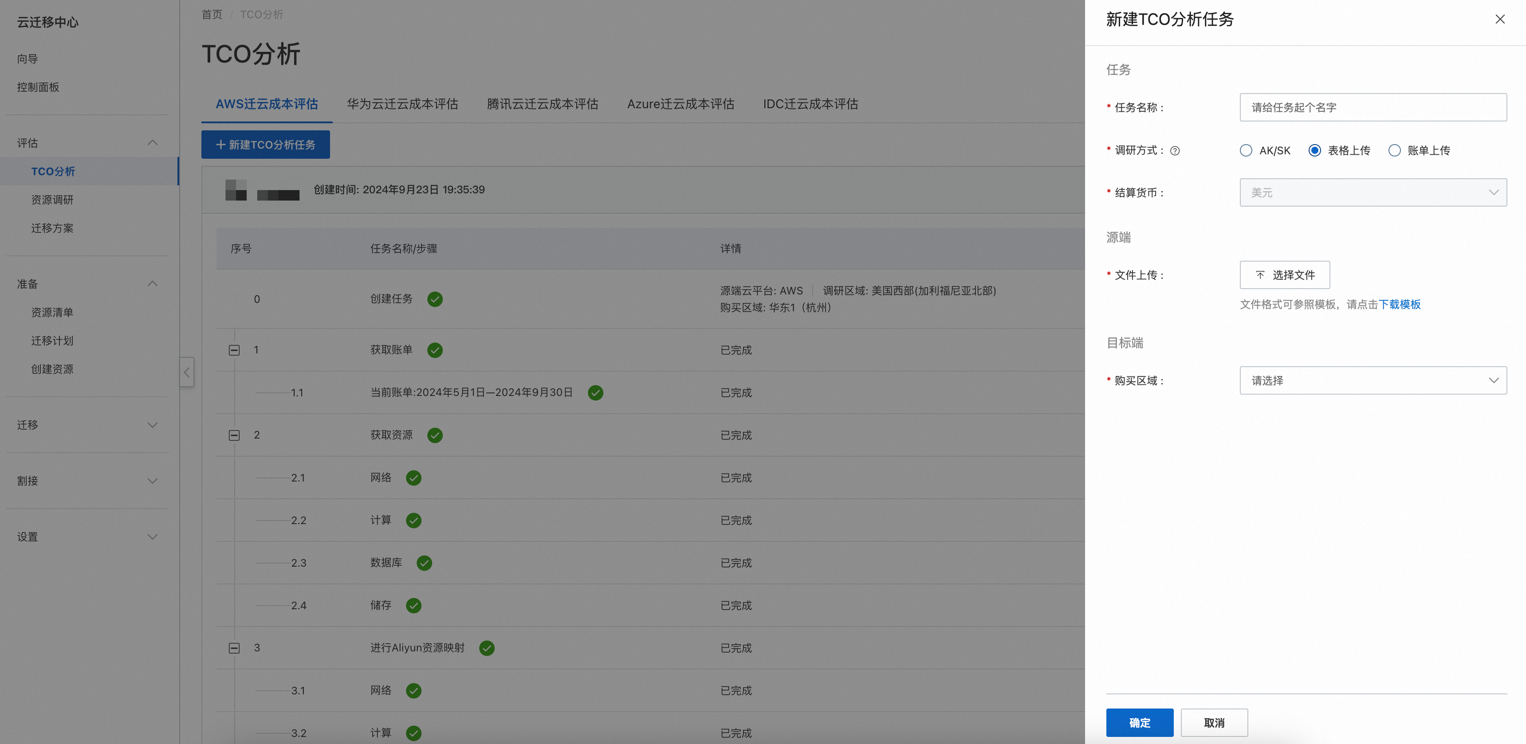Open 资源清单 in the sidebar

(x=52, y=312)
